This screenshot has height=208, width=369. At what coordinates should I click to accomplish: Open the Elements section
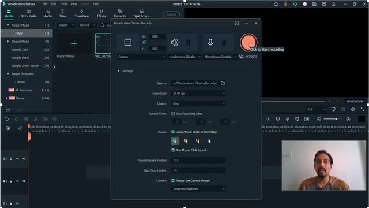120,14
